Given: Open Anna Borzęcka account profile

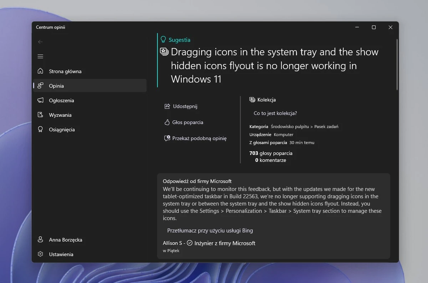Looking at the screenshot, I should coord(65,240).
